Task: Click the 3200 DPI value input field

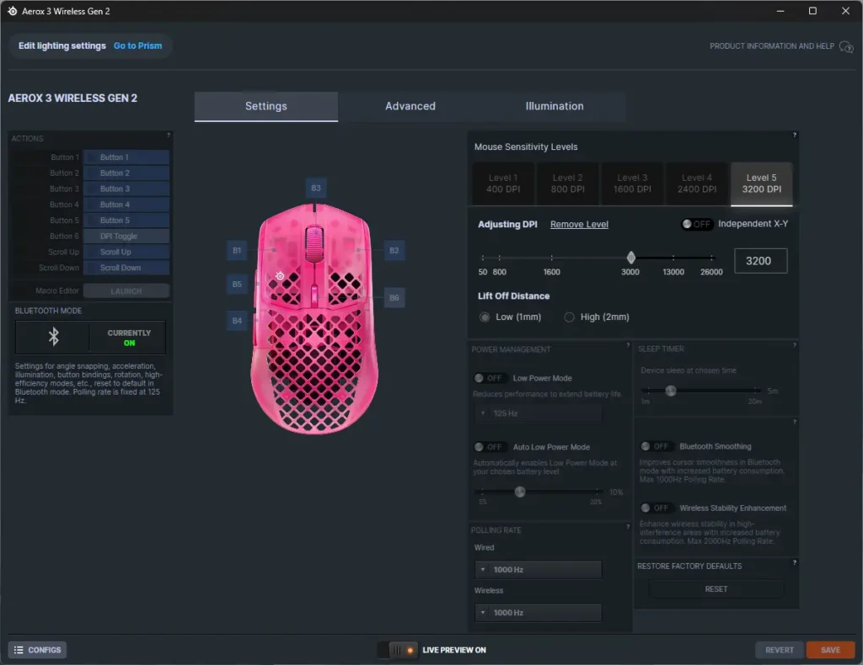Action: point(760,261)
